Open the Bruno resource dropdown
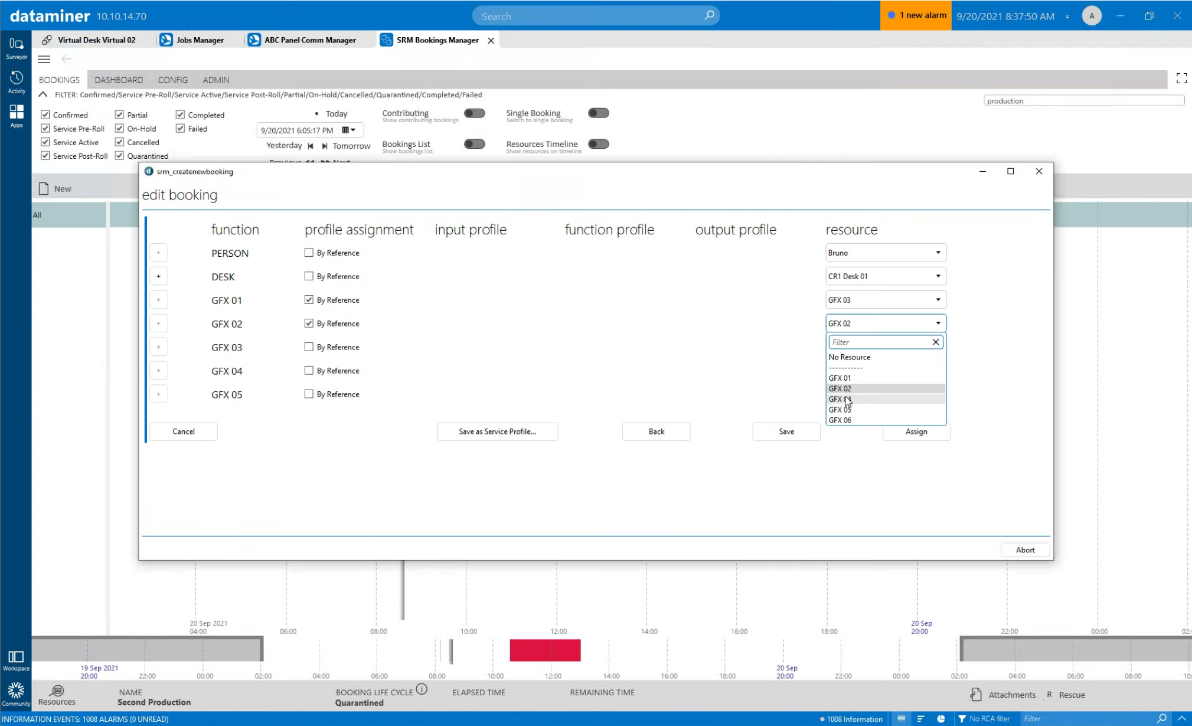The width and height of the screenshot is (1192, 726). pyautogui.click(x=886, y=253)
